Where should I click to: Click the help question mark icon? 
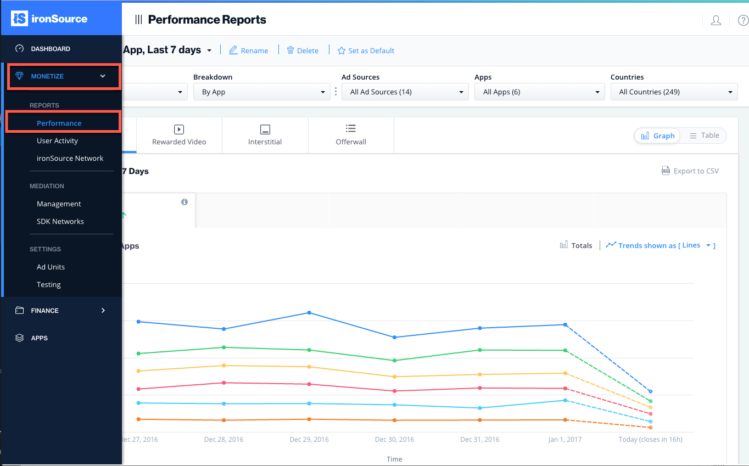point(742,19)
